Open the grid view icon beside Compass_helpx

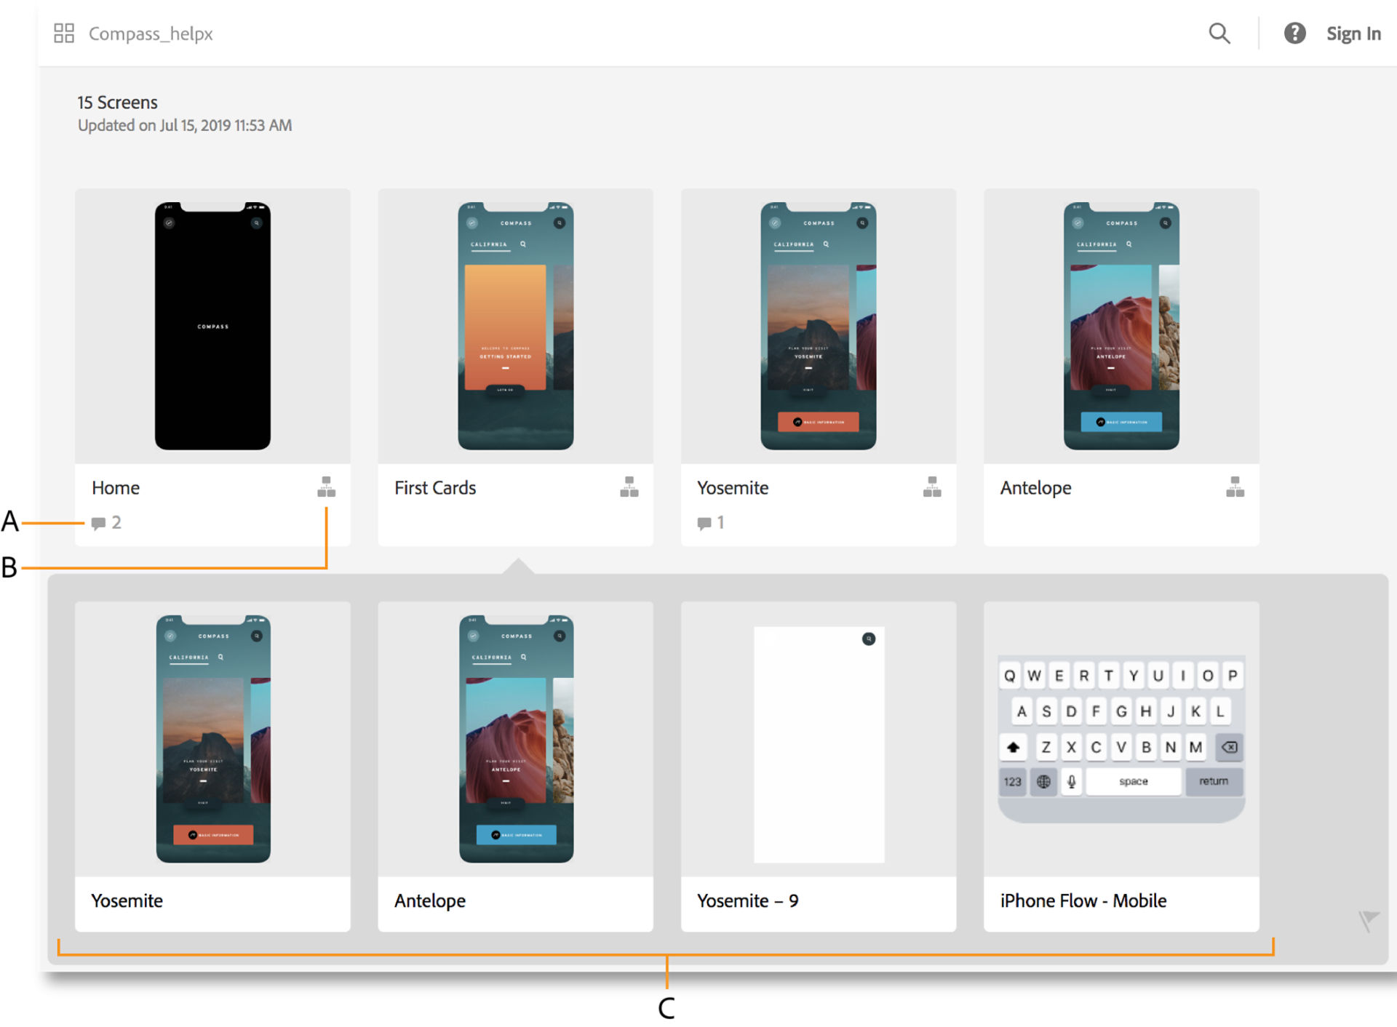point(63,33)
